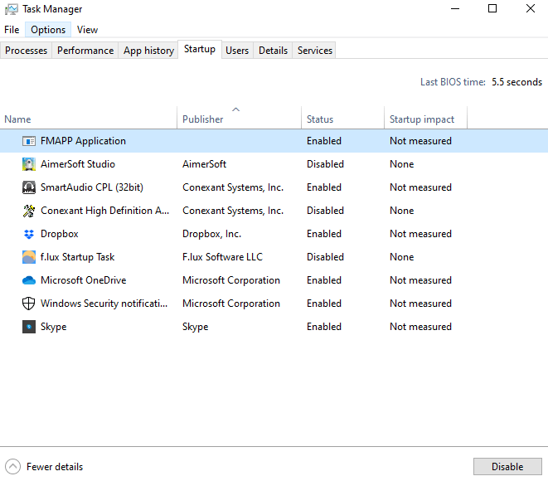
Task: Click the Dropbox, Inc. publisher cell
Action: coord(211,234)
